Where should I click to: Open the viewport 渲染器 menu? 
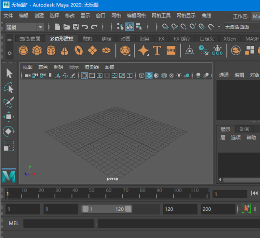coord(92,67)
